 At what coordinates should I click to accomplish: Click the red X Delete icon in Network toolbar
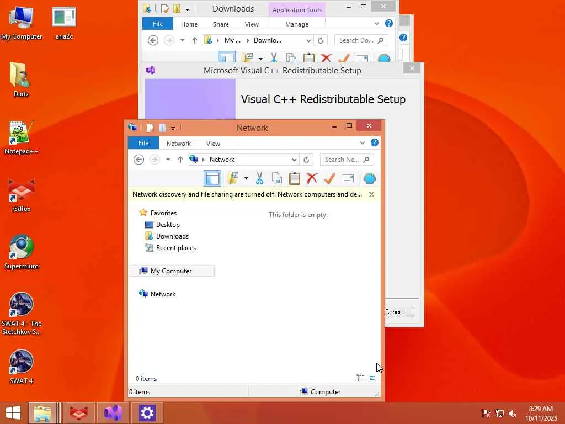click(312, 178)
